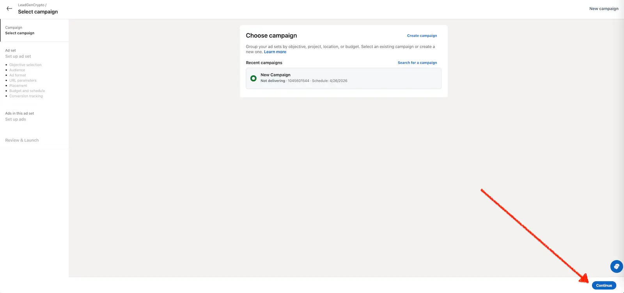
Task: Click the New Campaign card row
Action: 343,78
